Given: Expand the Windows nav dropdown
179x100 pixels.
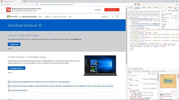Looking at the screenshot, I should point(48,17).
